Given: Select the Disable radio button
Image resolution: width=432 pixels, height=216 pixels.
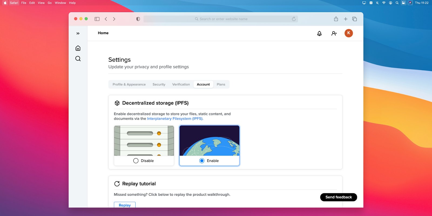Looking at the screenshot, I should [136, 161].
